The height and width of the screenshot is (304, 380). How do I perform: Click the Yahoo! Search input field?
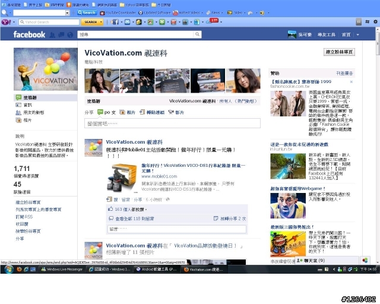[49, 22]
